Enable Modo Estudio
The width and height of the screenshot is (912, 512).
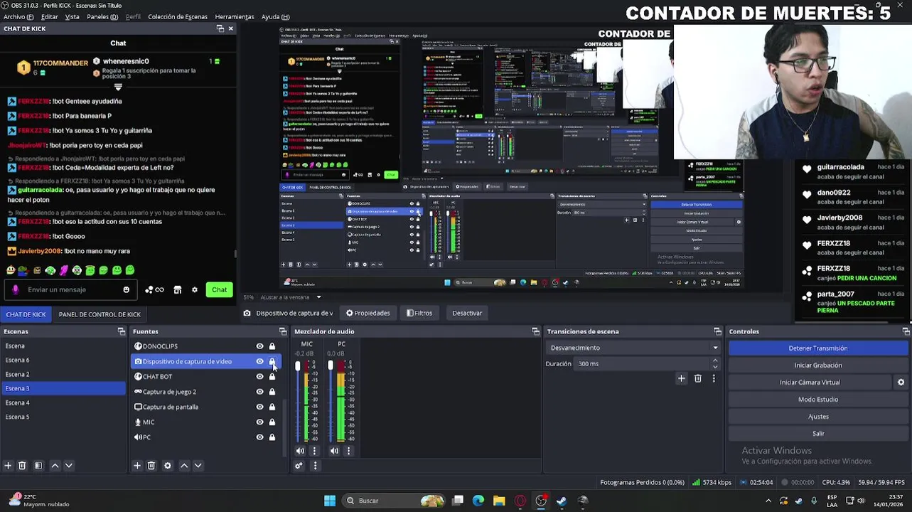click(x=818, y=400)
